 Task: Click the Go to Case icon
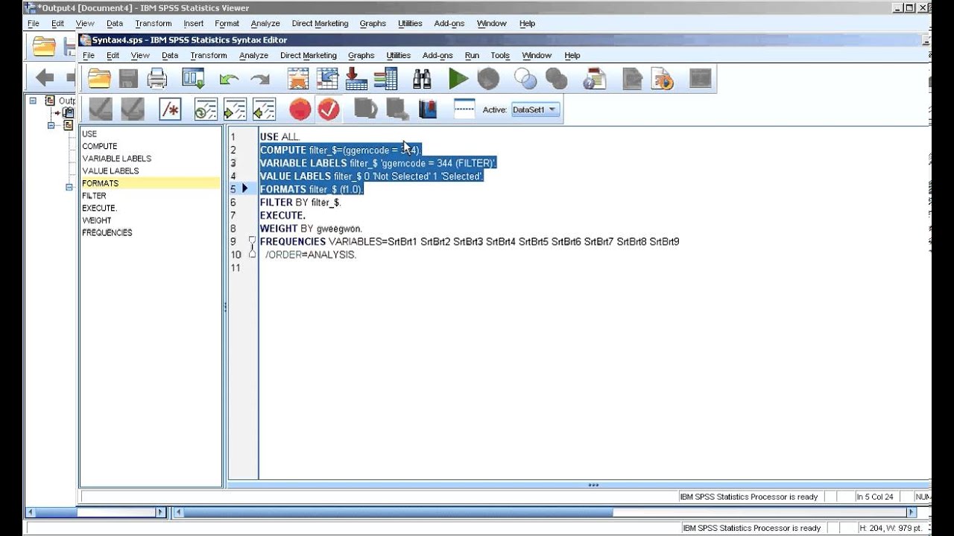[x=327, y=78]
